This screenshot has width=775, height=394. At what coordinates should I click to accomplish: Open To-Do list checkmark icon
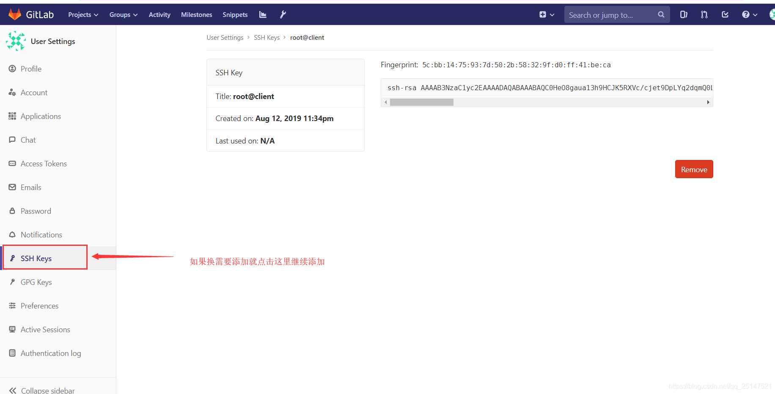[x=725, y=15]
